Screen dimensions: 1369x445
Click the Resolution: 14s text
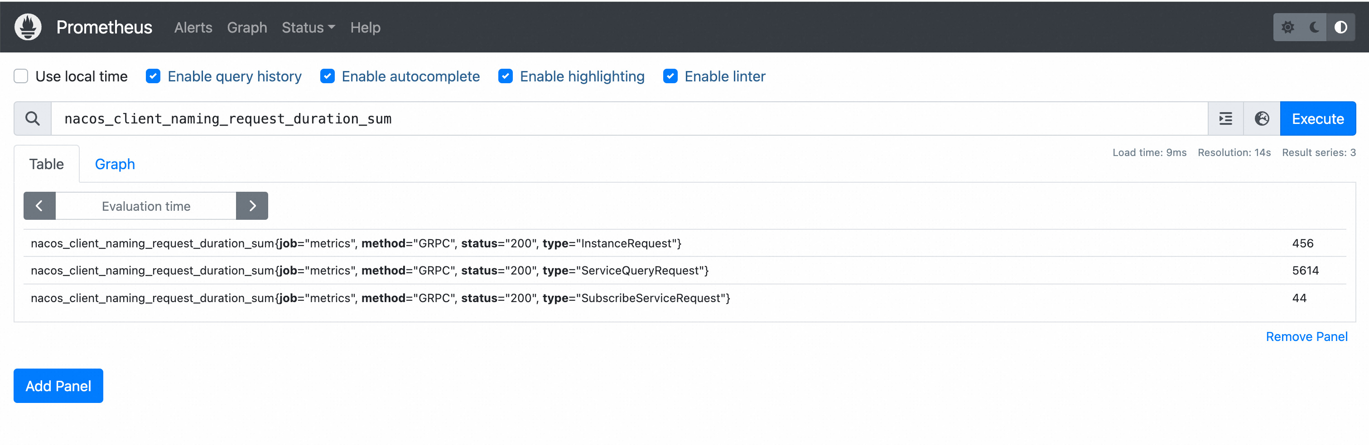(x=1234, y=153)
